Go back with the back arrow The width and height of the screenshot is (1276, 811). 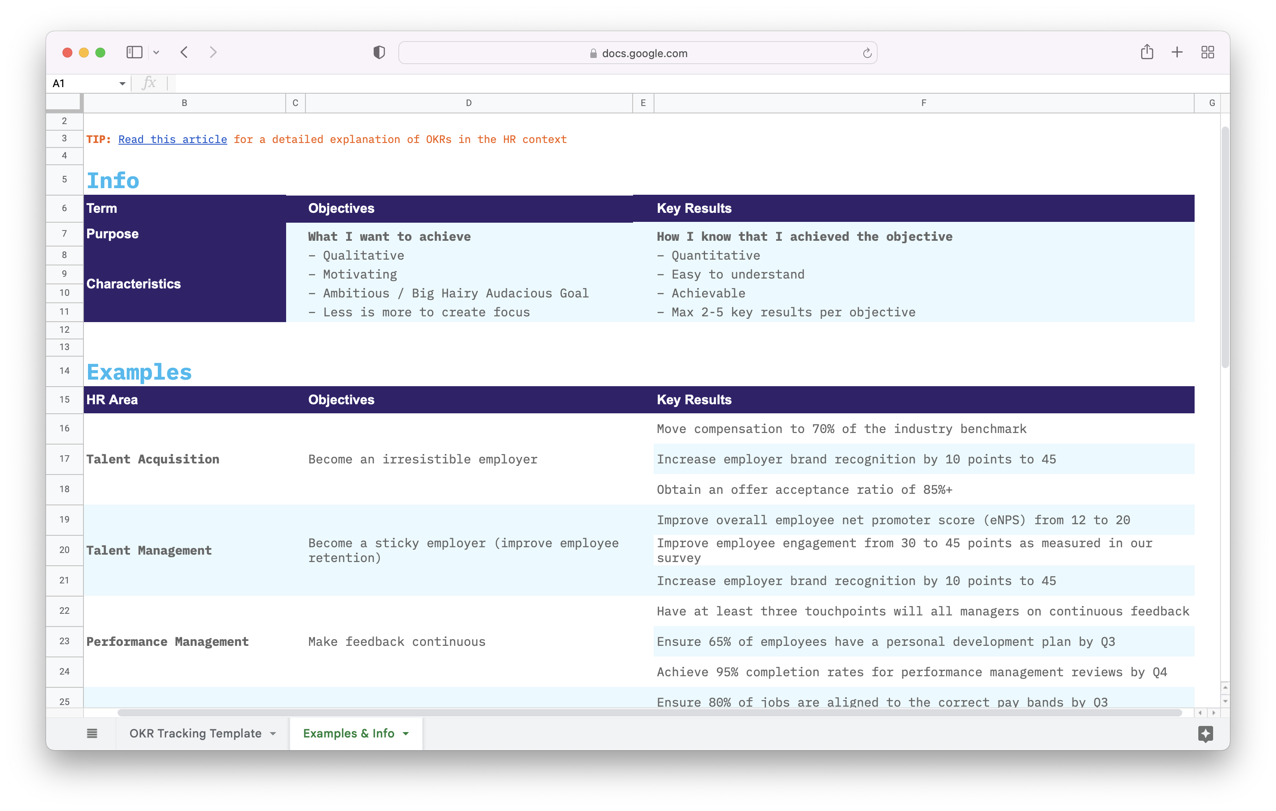[185, 53]
